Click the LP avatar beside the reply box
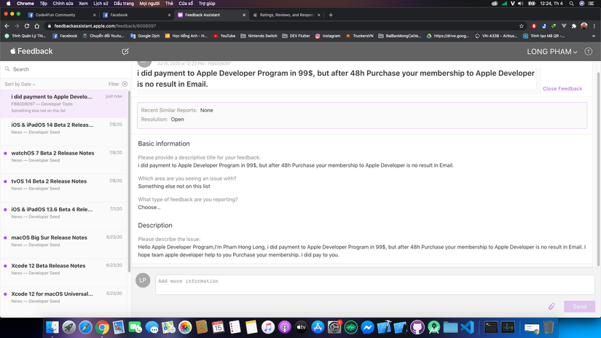 tap(143, 280)
